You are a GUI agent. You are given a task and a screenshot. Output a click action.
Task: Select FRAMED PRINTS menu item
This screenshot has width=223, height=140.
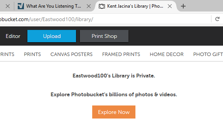pyautogui.click(x=121, y=54)
